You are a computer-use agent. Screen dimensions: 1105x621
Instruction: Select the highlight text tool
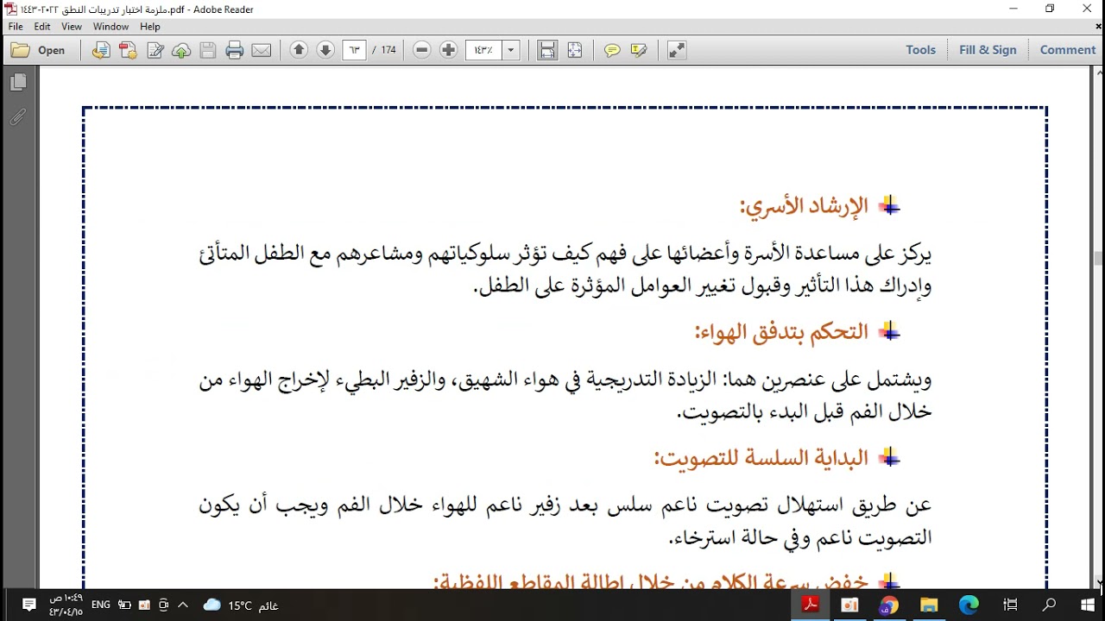click(x=639, y=50)
